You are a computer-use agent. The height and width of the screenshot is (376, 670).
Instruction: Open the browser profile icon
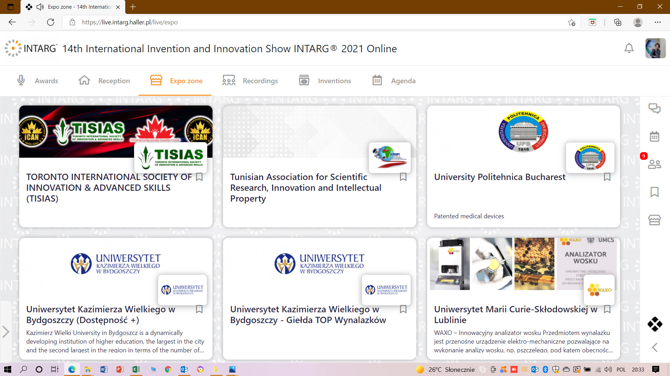[638, 22]
